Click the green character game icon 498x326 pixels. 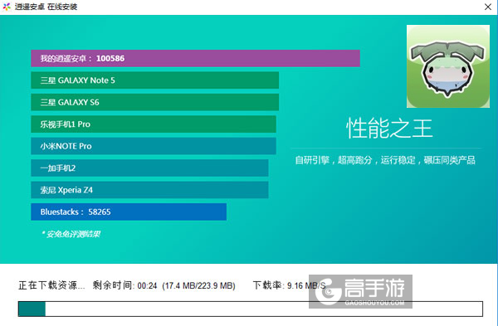pyautogui.click(x=448, y=66)
